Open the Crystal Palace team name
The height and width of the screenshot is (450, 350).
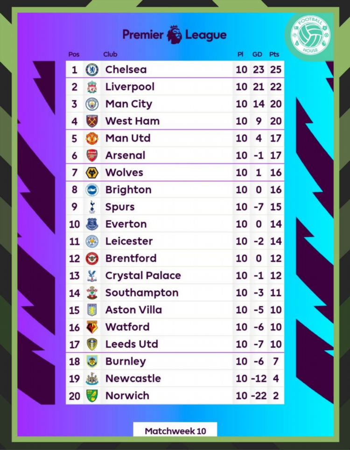(143, 276)
